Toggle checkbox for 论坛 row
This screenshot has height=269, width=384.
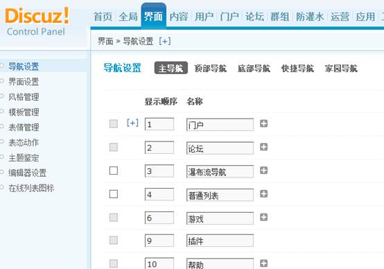pyautogui.click(x=114, y=147)
